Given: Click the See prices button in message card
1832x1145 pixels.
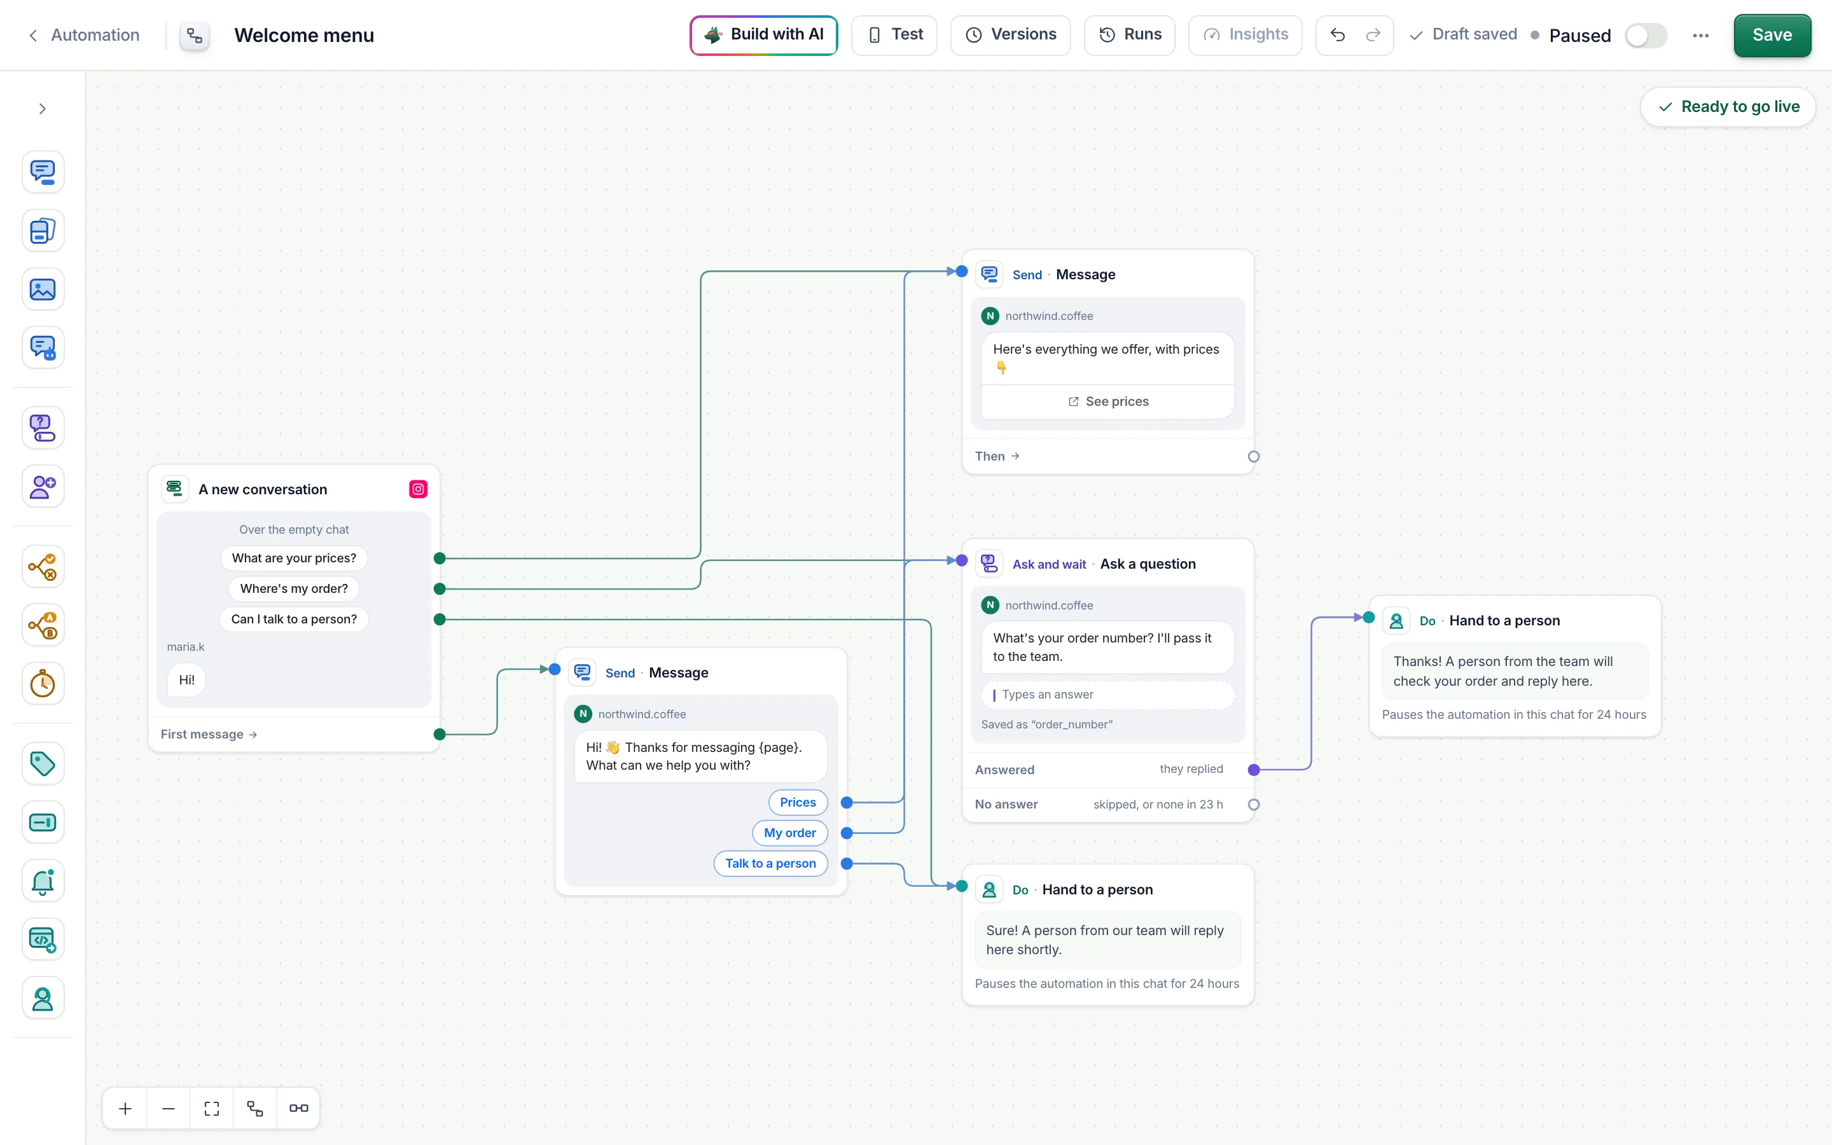Looking at the screenshot, I should (x=1107, y=401).
